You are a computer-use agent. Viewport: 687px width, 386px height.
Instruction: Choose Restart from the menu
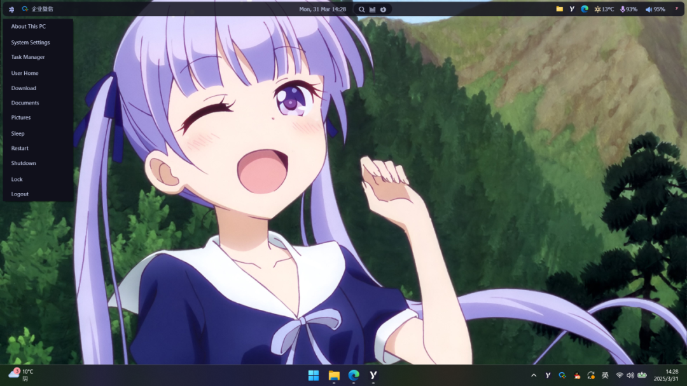[x=20, y=148]
